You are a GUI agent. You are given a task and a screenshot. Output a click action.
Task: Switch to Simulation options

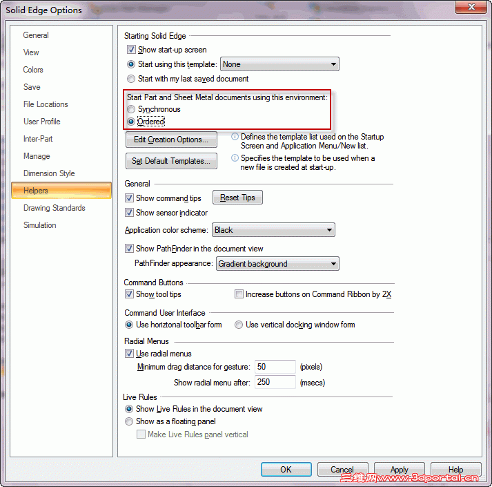tap(40, 225)
